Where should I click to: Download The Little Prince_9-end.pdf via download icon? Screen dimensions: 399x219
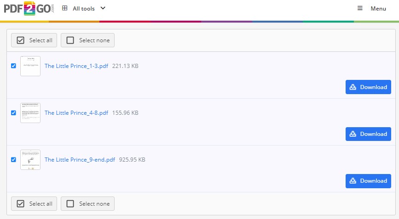[353, 181]
